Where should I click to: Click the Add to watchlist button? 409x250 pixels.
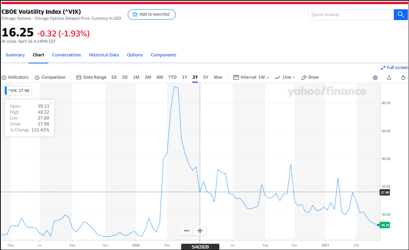point(152,14)
